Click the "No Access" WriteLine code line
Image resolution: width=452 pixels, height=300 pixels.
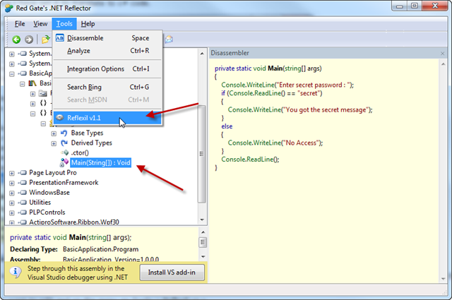275,143
